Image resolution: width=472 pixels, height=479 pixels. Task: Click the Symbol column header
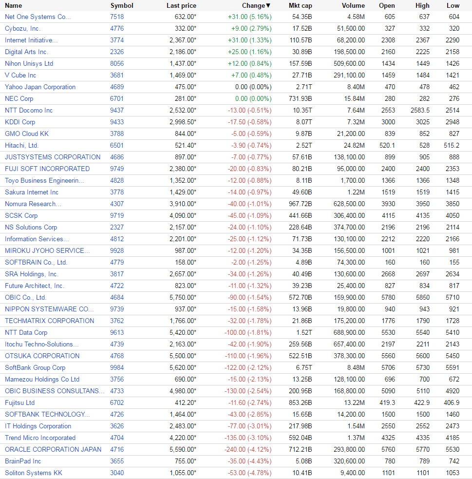121,5
